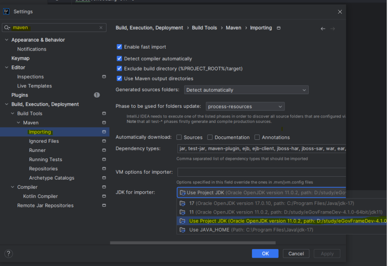
Task: Click the project-settings icon beside Build Tools
Action: pos(104,113)
